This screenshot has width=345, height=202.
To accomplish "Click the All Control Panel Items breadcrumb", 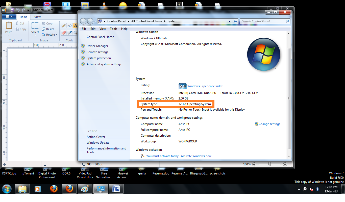I will point(146,21).
